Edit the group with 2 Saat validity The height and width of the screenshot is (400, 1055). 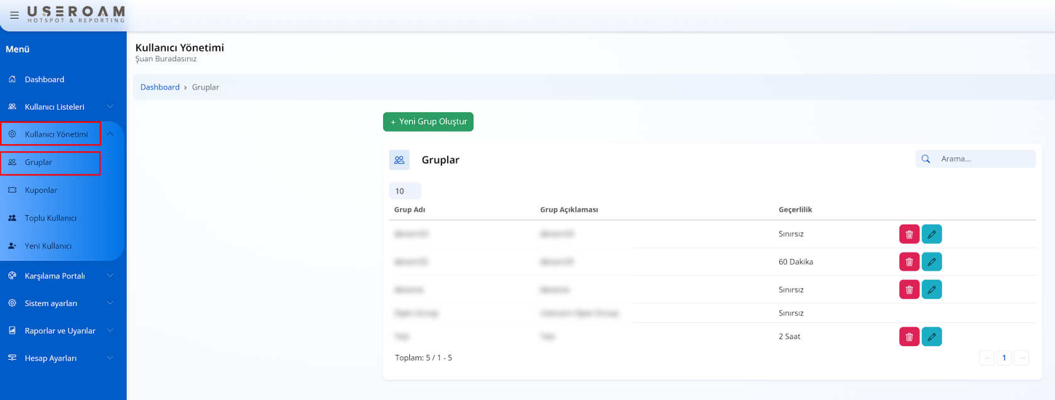931,337
